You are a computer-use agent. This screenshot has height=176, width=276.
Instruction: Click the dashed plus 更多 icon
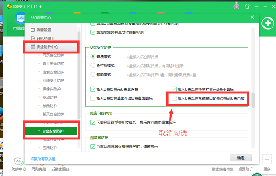coord(267,159)
